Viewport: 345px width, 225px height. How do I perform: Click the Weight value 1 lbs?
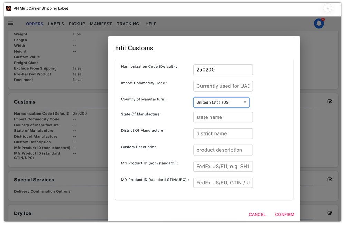[77, 34]
